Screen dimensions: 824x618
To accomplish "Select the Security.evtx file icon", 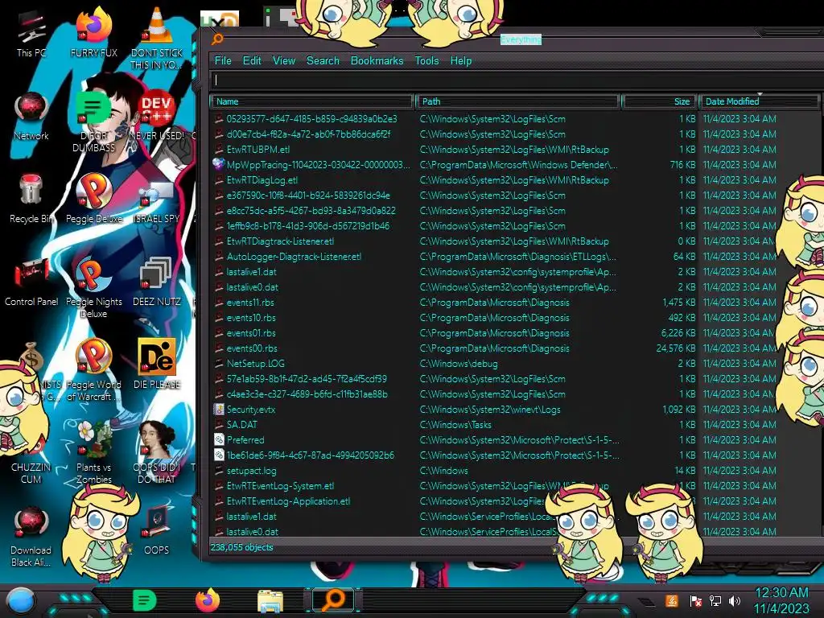I will (x=219, y=410).
